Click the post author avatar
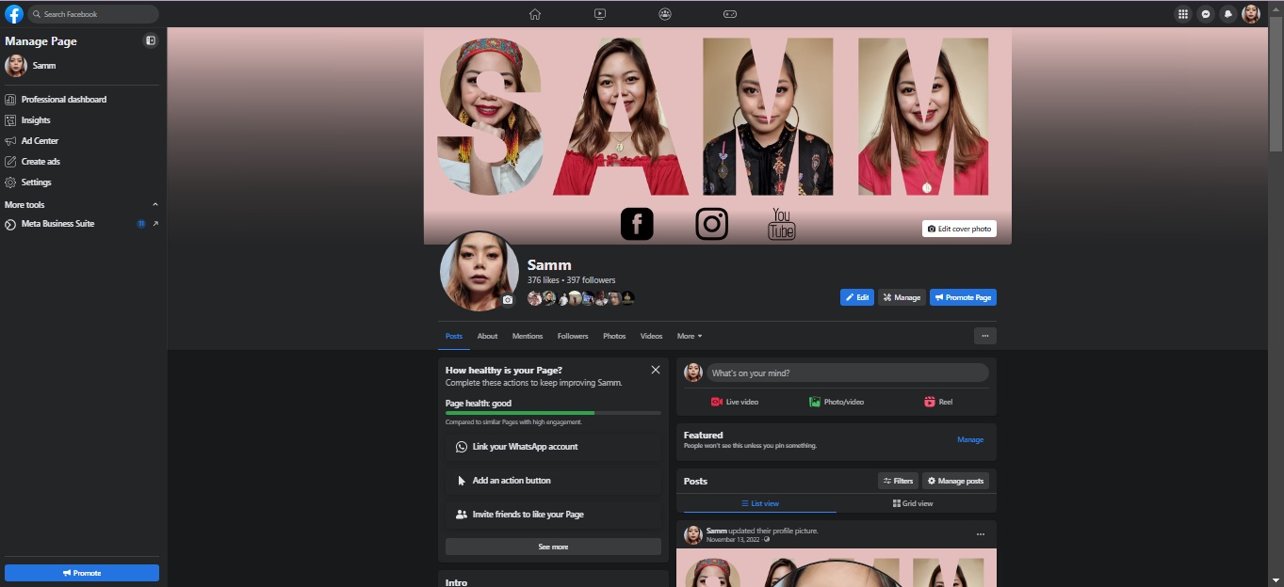 pos(693,535)
